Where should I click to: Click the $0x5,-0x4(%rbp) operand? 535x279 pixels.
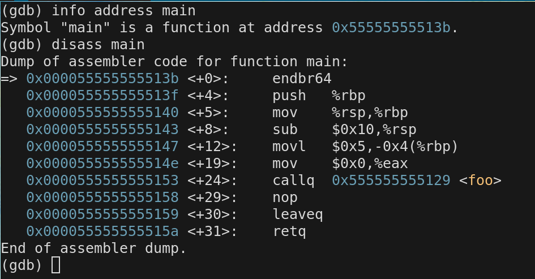tap(395, 147)
